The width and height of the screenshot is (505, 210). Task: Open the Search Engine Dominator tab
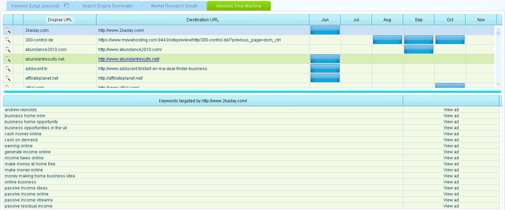[107, 6]
